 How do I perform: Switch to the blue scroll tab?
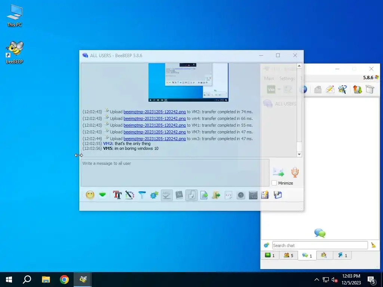click(343, 256)
